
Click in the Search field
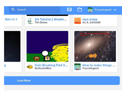pyautogui.click(x=35, y=10)
